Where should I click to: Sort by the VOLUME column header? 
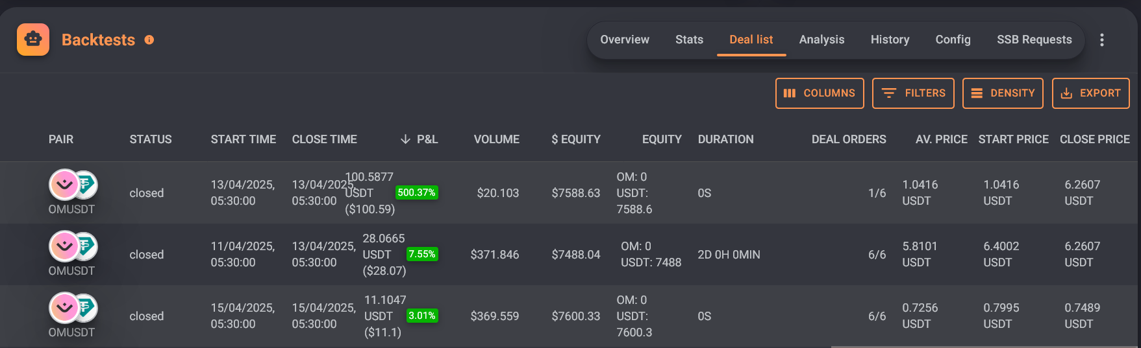(x=497, y=139)
